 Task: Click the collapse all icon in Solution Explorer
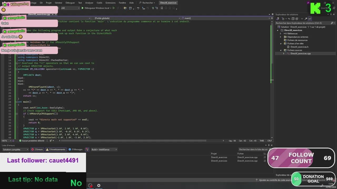click(293, 19)
